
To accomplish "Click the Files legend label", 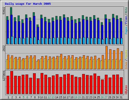I will coord(126,20).
